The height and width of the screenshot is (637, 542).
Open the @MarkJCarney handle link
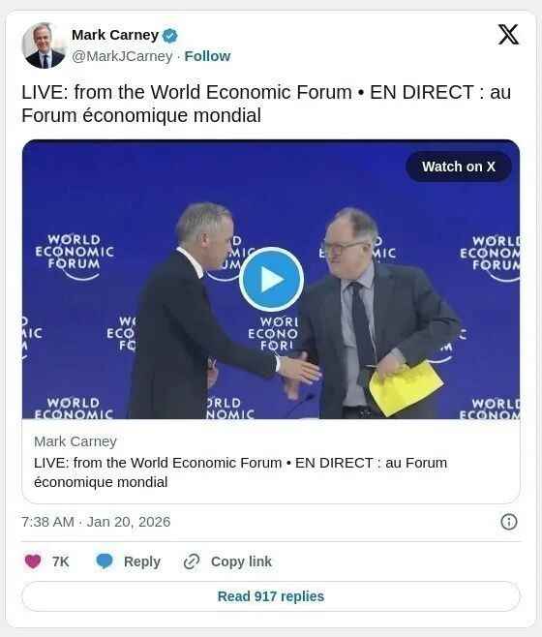pyautogui.click(x=122, y=56)
